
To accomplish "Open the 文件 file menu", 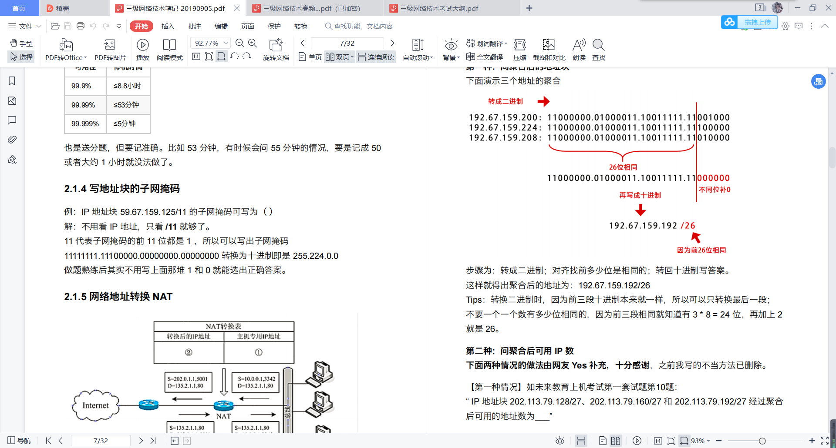I will pyautogui.click(x=20, y=26).
